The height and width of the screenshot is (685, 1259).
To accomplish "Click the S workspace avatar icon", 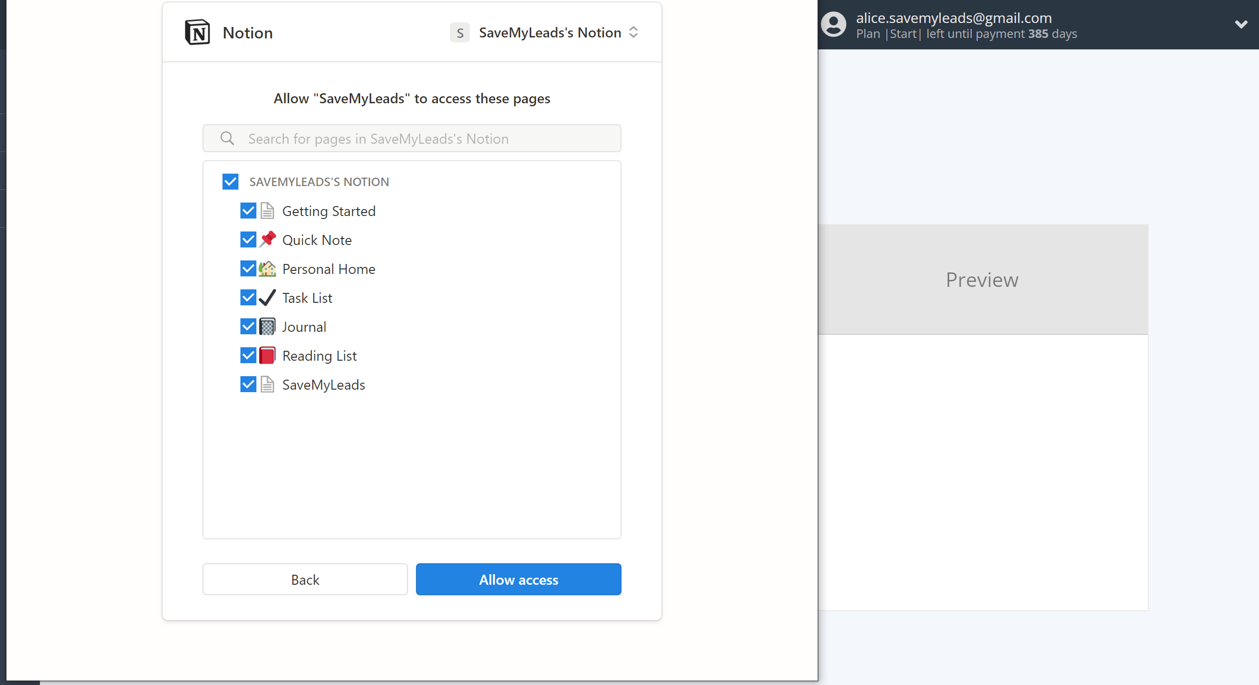I will click(459, 32).
